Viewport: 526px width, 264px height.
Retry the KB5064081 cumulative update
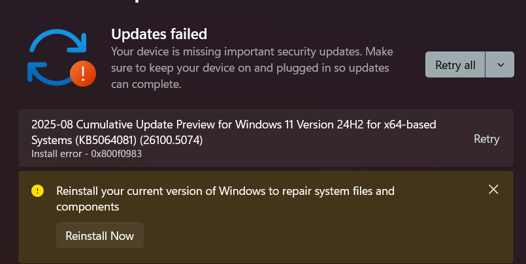(486, 139)
